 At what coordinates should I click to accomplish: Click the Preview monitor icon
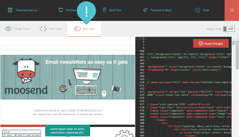pyautogui.click(x=61, y=10)
